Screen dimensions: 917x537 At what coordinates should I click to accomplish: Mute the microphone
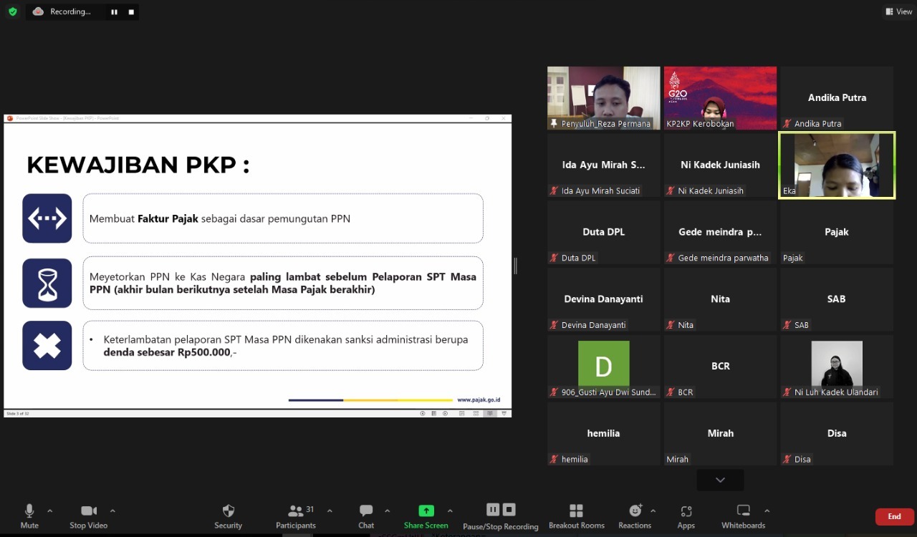[29, 516]
